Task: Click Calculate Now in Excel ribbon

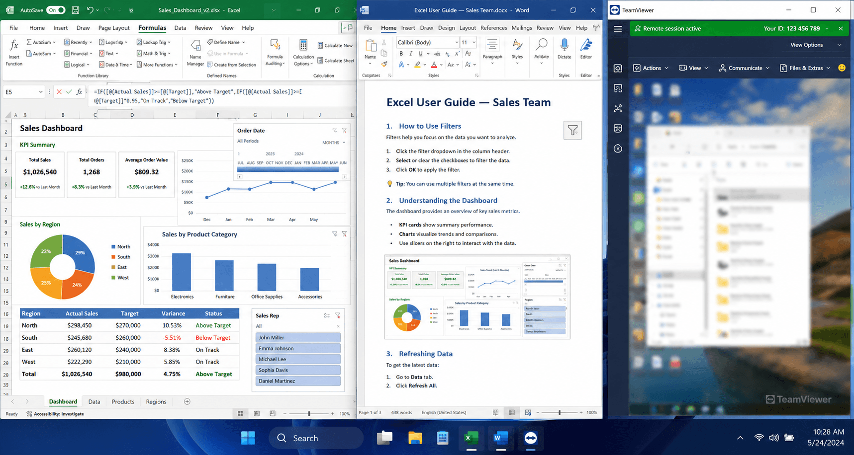Action: point(335,46)
